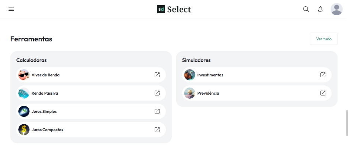Open Viver de Renda external link icon
This screenshot has width=348, height=159.
pos(157,75)
